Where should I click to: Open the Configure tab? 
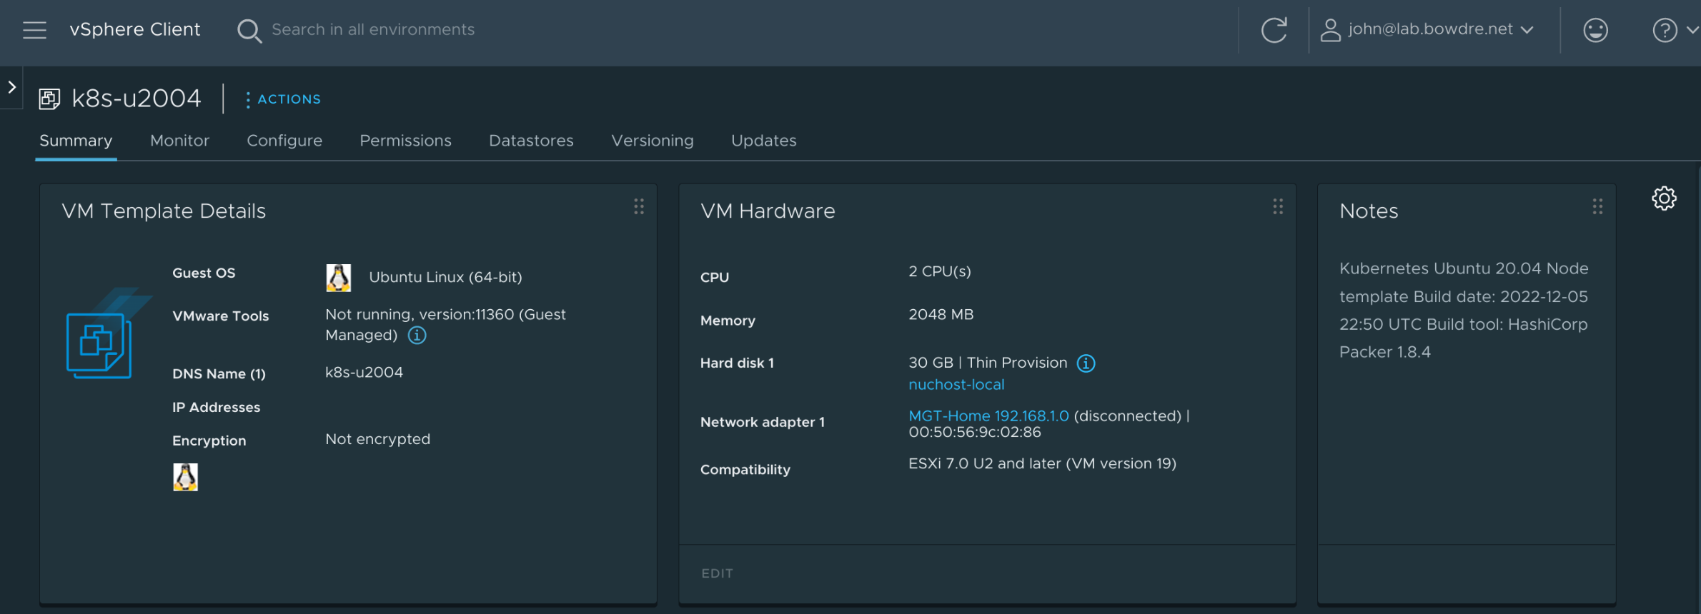pyautogui.click(x=284, y=141)
